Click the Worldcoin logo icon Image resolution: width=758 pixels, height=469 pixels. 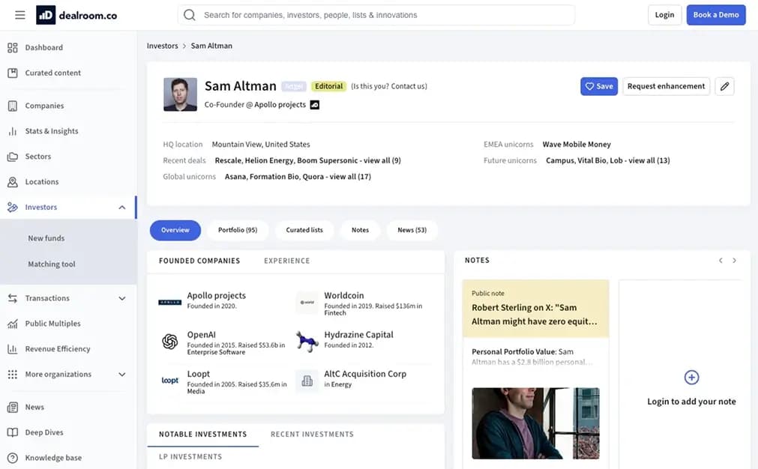coord(307,303)
